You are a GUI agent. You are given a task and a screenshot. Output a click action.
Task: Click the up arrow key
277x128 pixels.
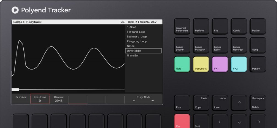click(x=239, y=103)
